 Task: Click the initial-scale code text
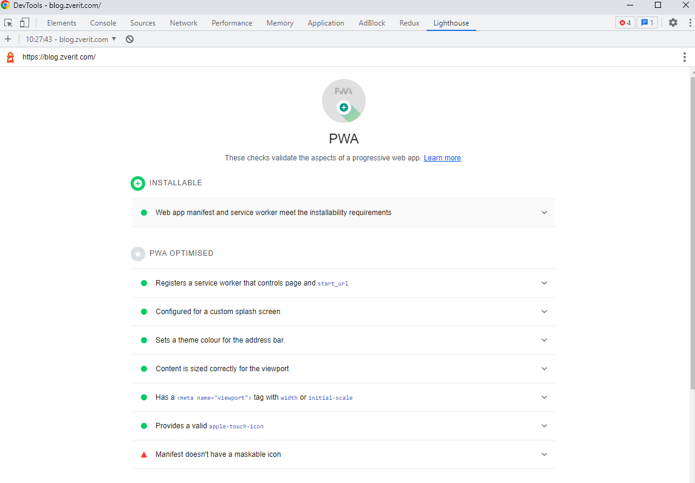(x=330, y=398)
